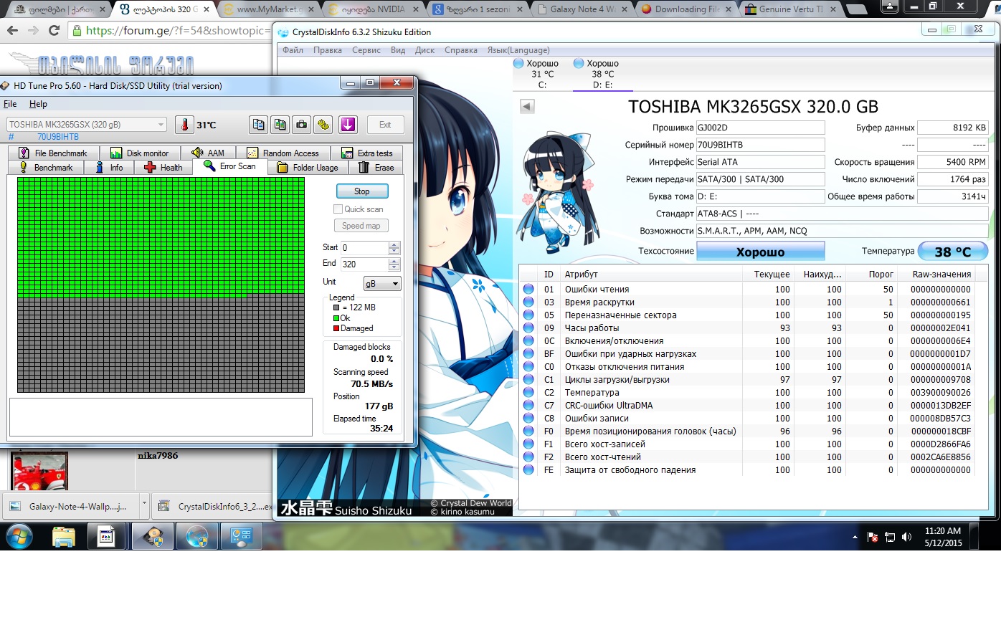
Task: Open the Сервис menu in CrystalDiskInfo
Action: [x=366, y=50]
